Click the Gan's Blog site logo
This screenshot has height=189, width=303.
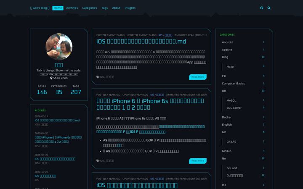(x=40, y=8)
